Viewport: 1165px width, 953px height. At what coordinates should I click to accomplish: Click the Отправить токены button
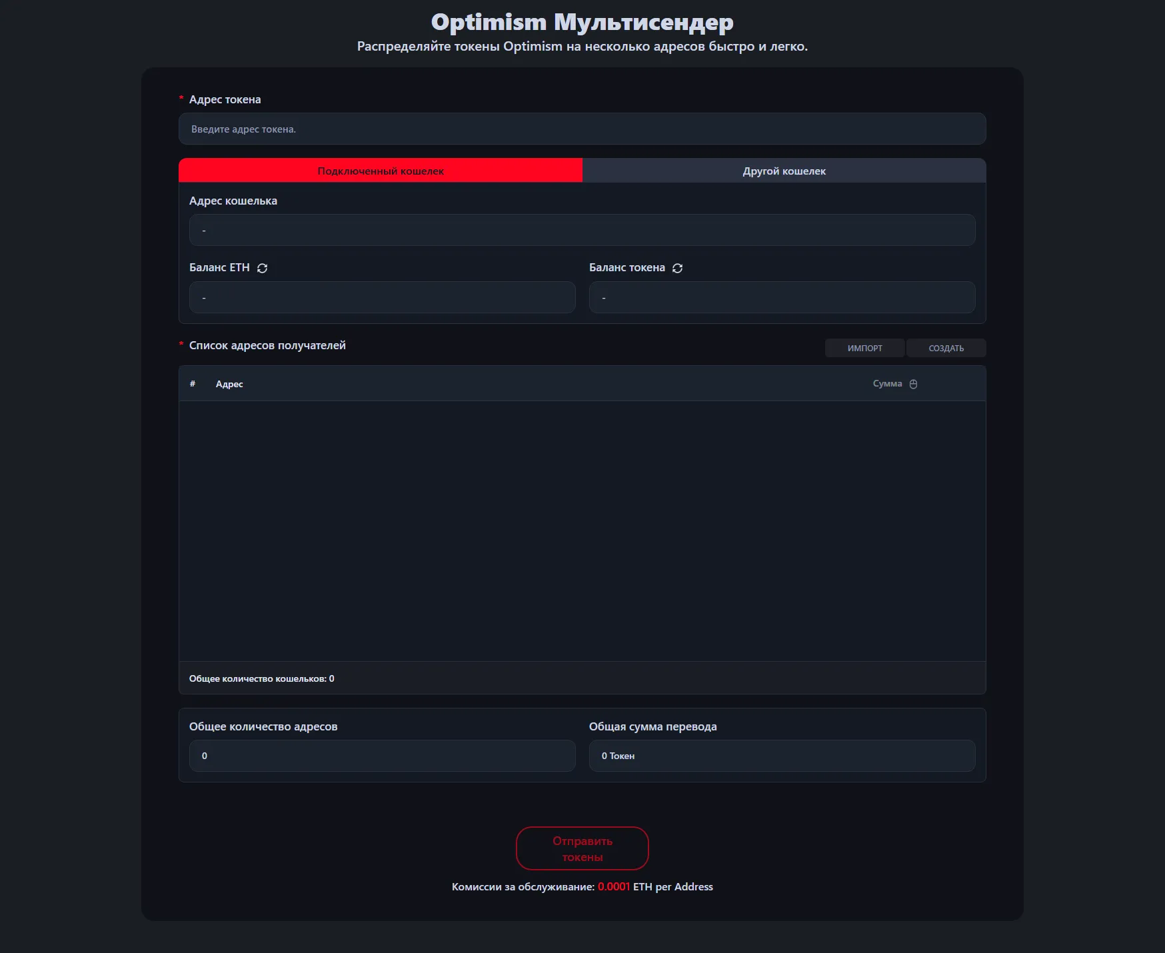(582, 848)
